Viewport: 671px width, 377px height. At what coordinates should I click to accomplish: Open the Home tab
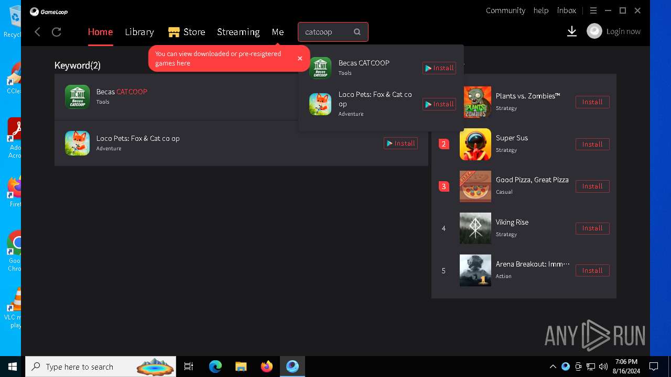point(100,32)
